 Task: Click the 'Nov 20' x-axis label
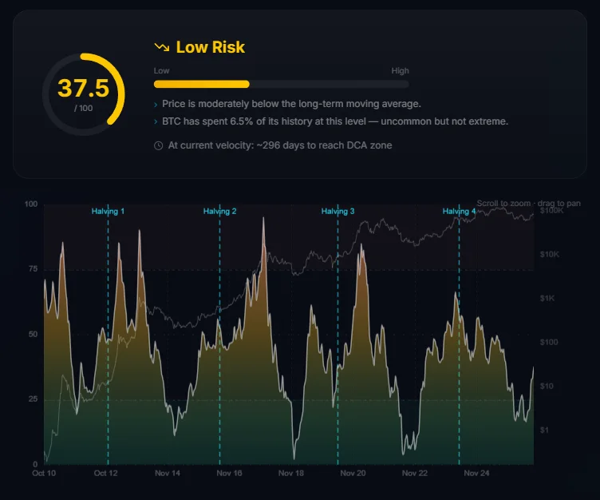(353, 473)
